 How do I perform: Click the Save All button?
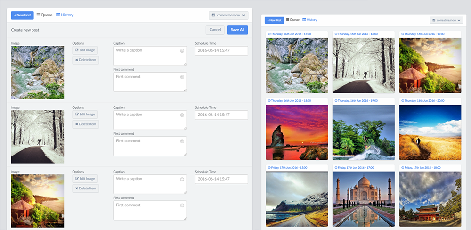[x=237, y=30]
